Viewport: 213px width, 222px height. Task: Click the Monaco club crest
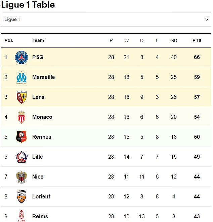[x=22, y=117]
